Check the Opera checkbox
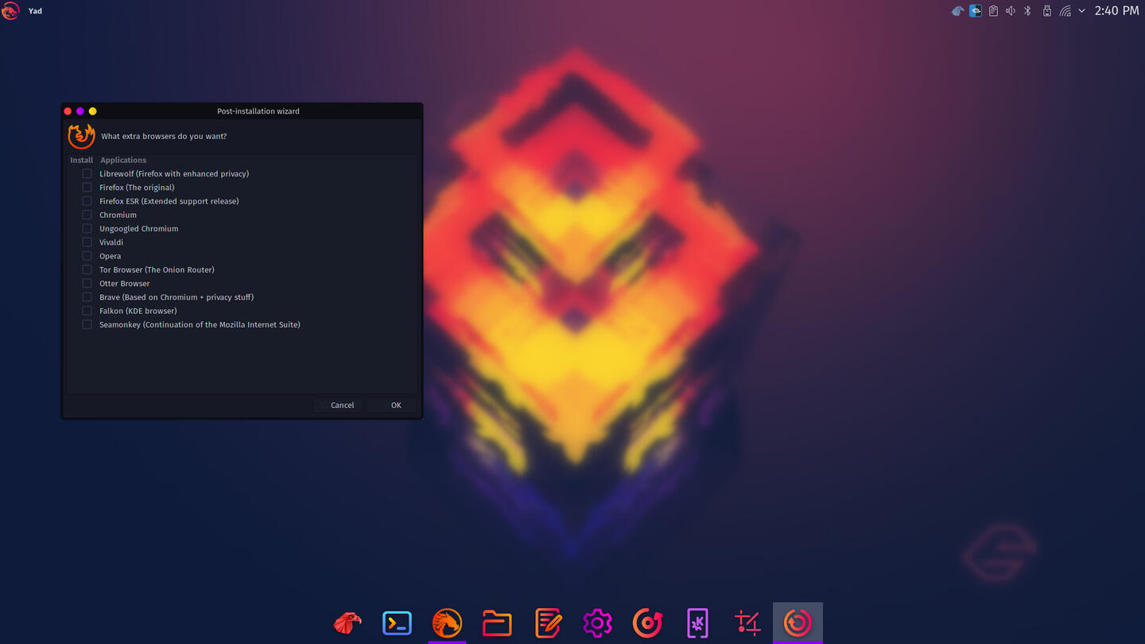 [x=87, y=256]
